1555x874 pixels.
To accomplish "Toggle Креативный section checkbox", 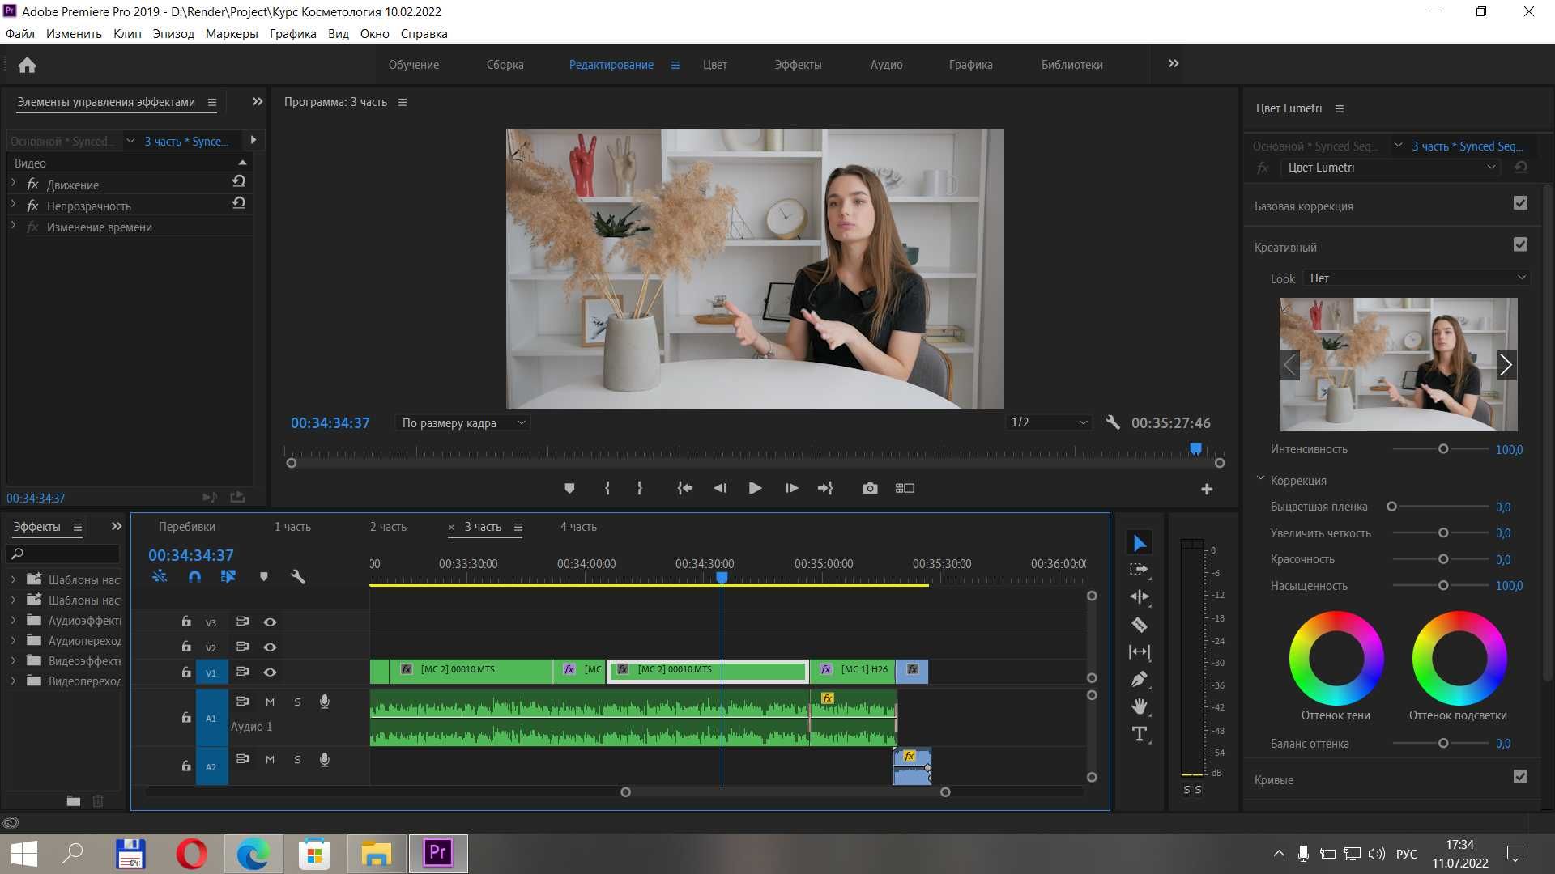I will [x=1520, y=244].
